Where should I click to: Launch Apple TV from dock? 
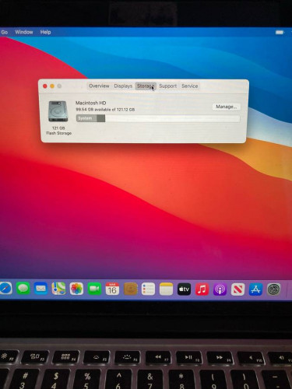(184, 289)
